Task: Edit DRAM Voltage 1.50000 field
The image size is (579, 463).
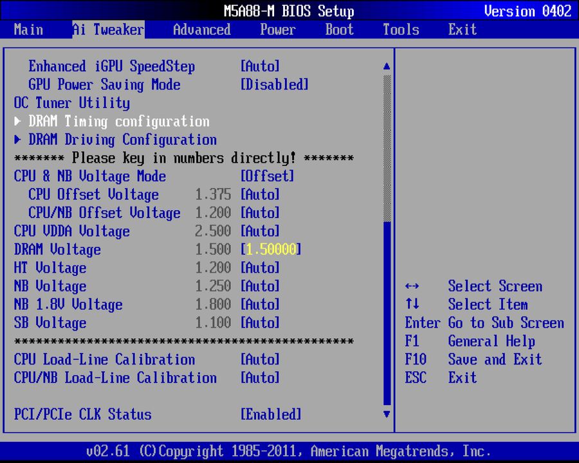Action: 271,250
